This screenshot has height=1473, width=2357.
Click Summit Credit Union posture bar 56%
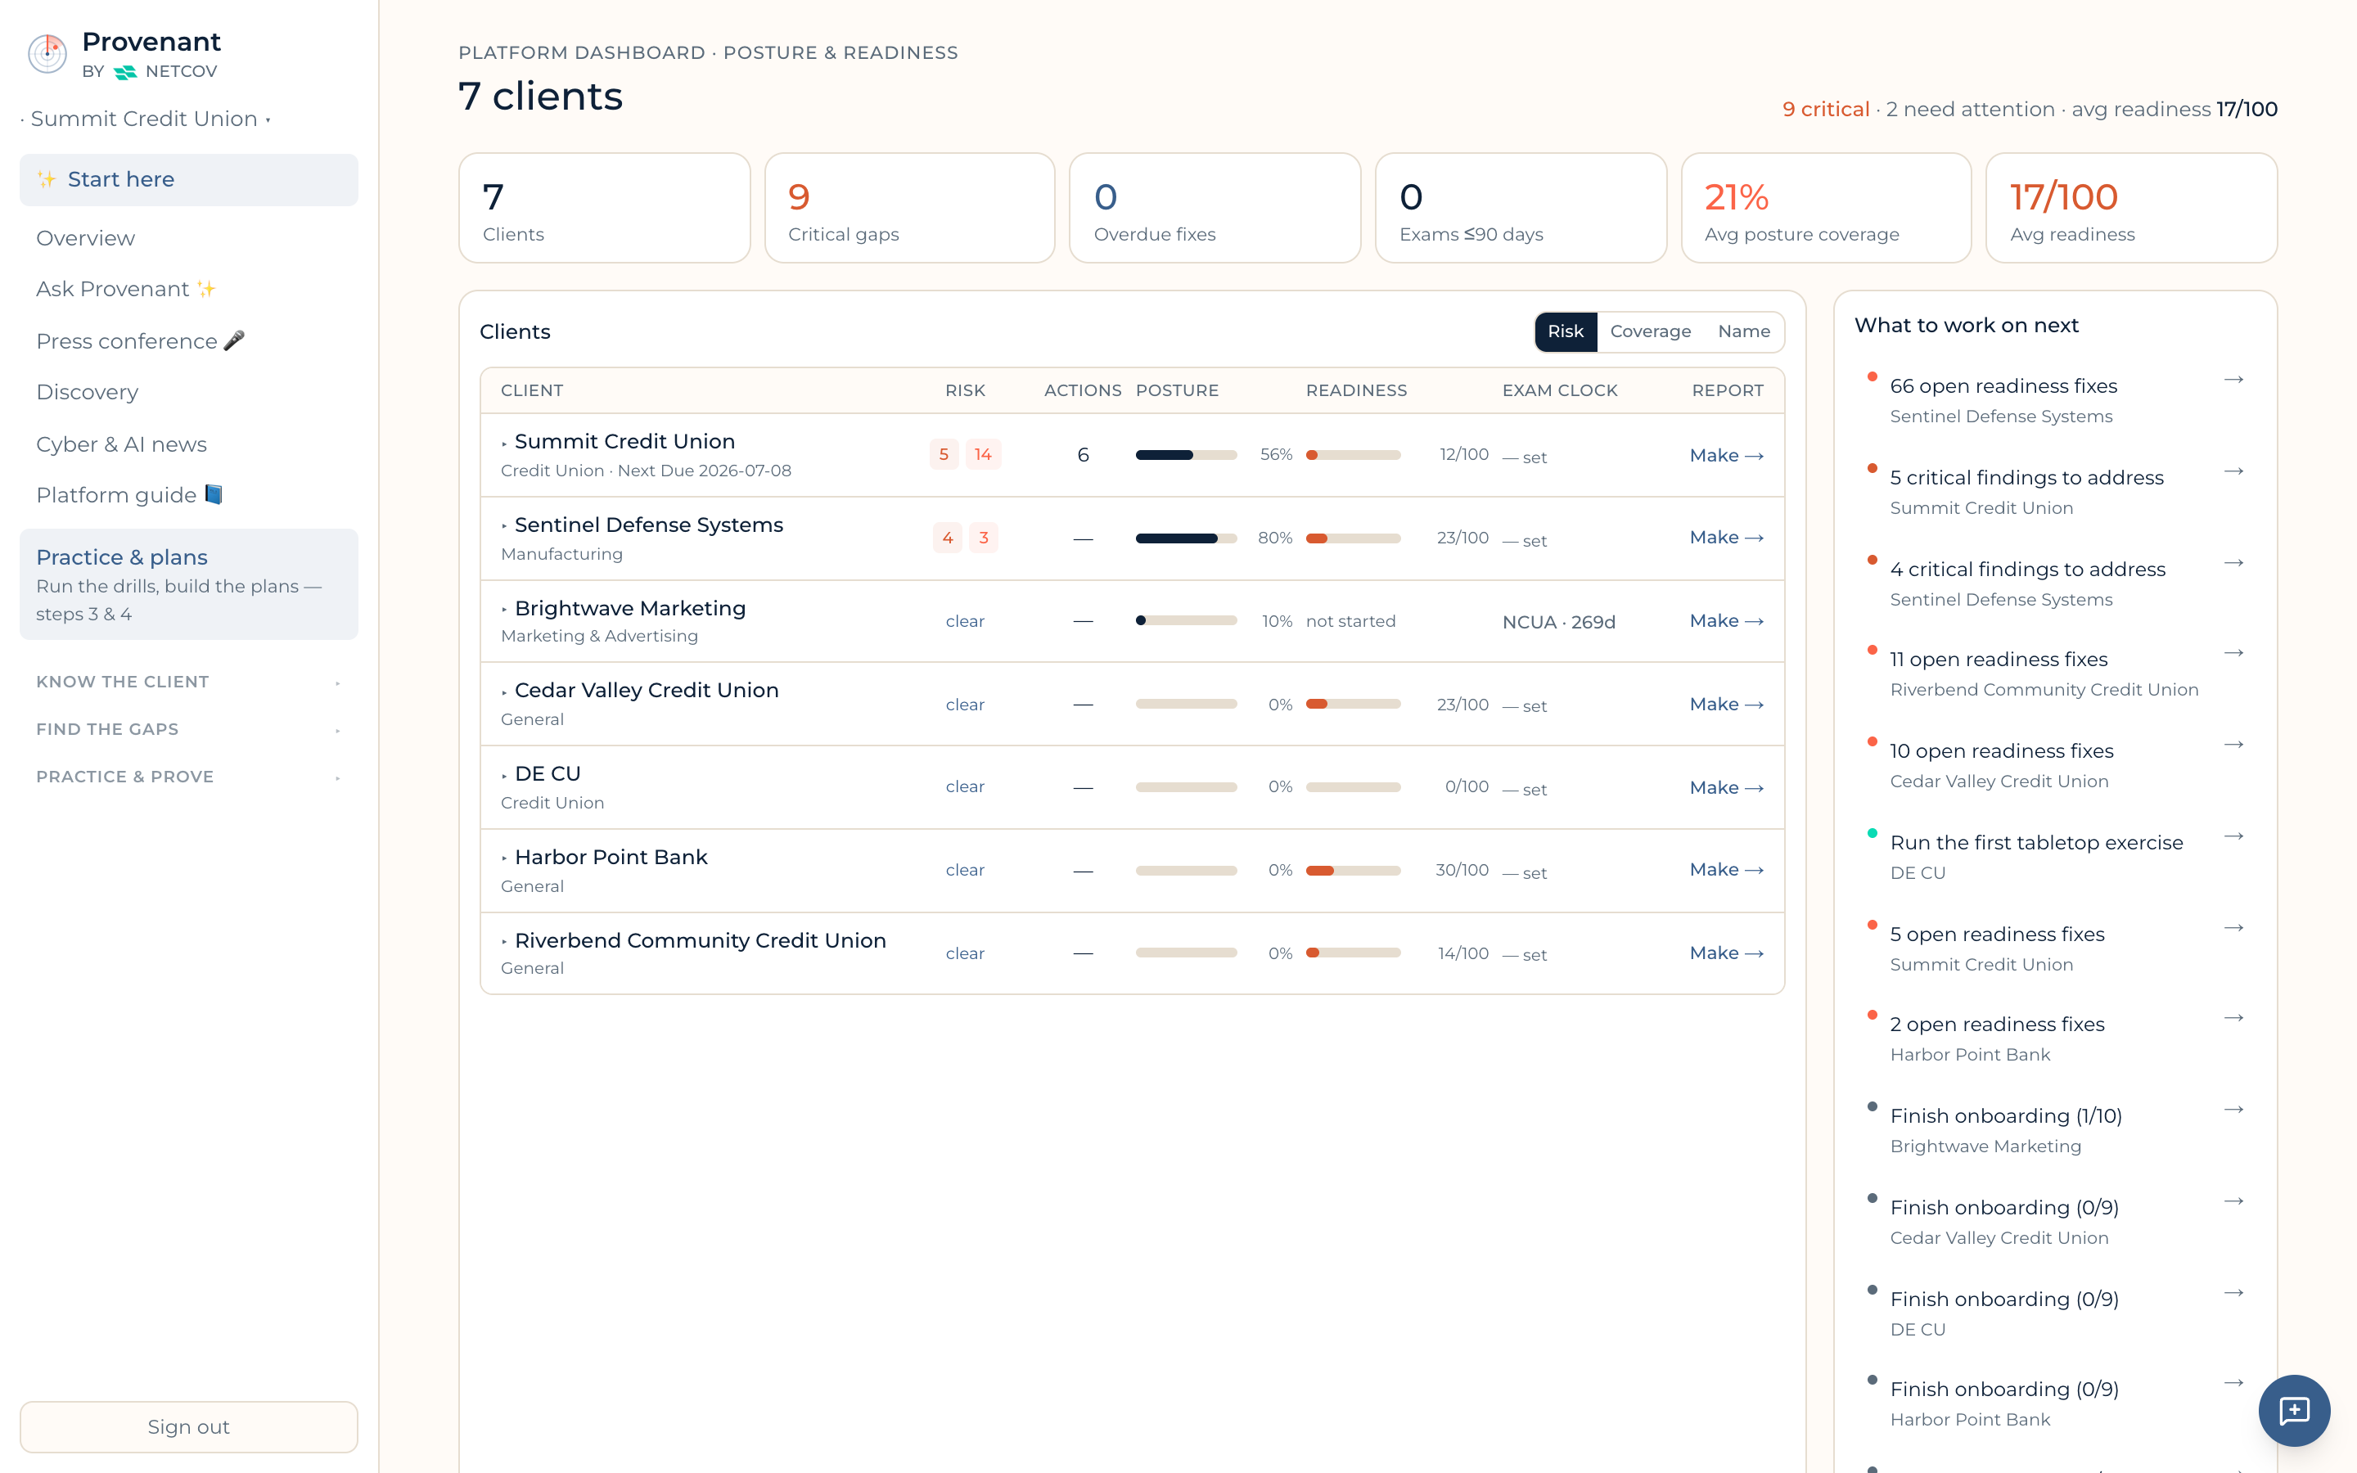click(x=1185, y=455)
